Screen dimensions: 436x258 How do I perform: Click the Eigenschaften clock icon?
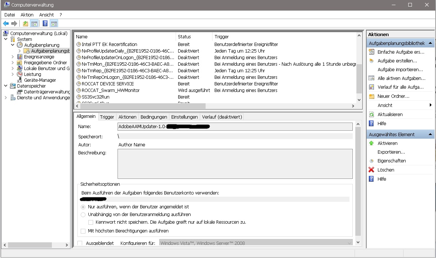371,161
